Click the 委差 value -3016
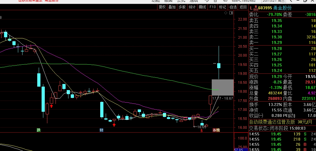The image size is (316, 151). coord(310,14)
